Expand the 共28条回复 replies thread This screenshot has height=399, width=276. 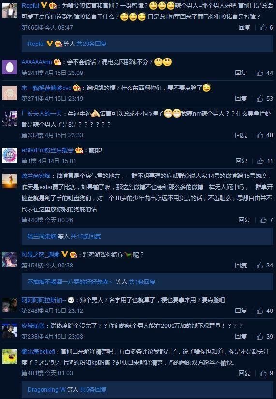click(91, 44)
